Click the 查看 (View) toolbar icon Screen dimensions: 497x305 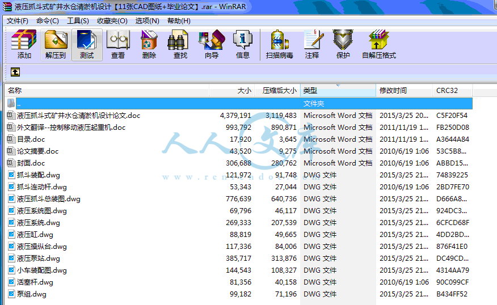118,40
